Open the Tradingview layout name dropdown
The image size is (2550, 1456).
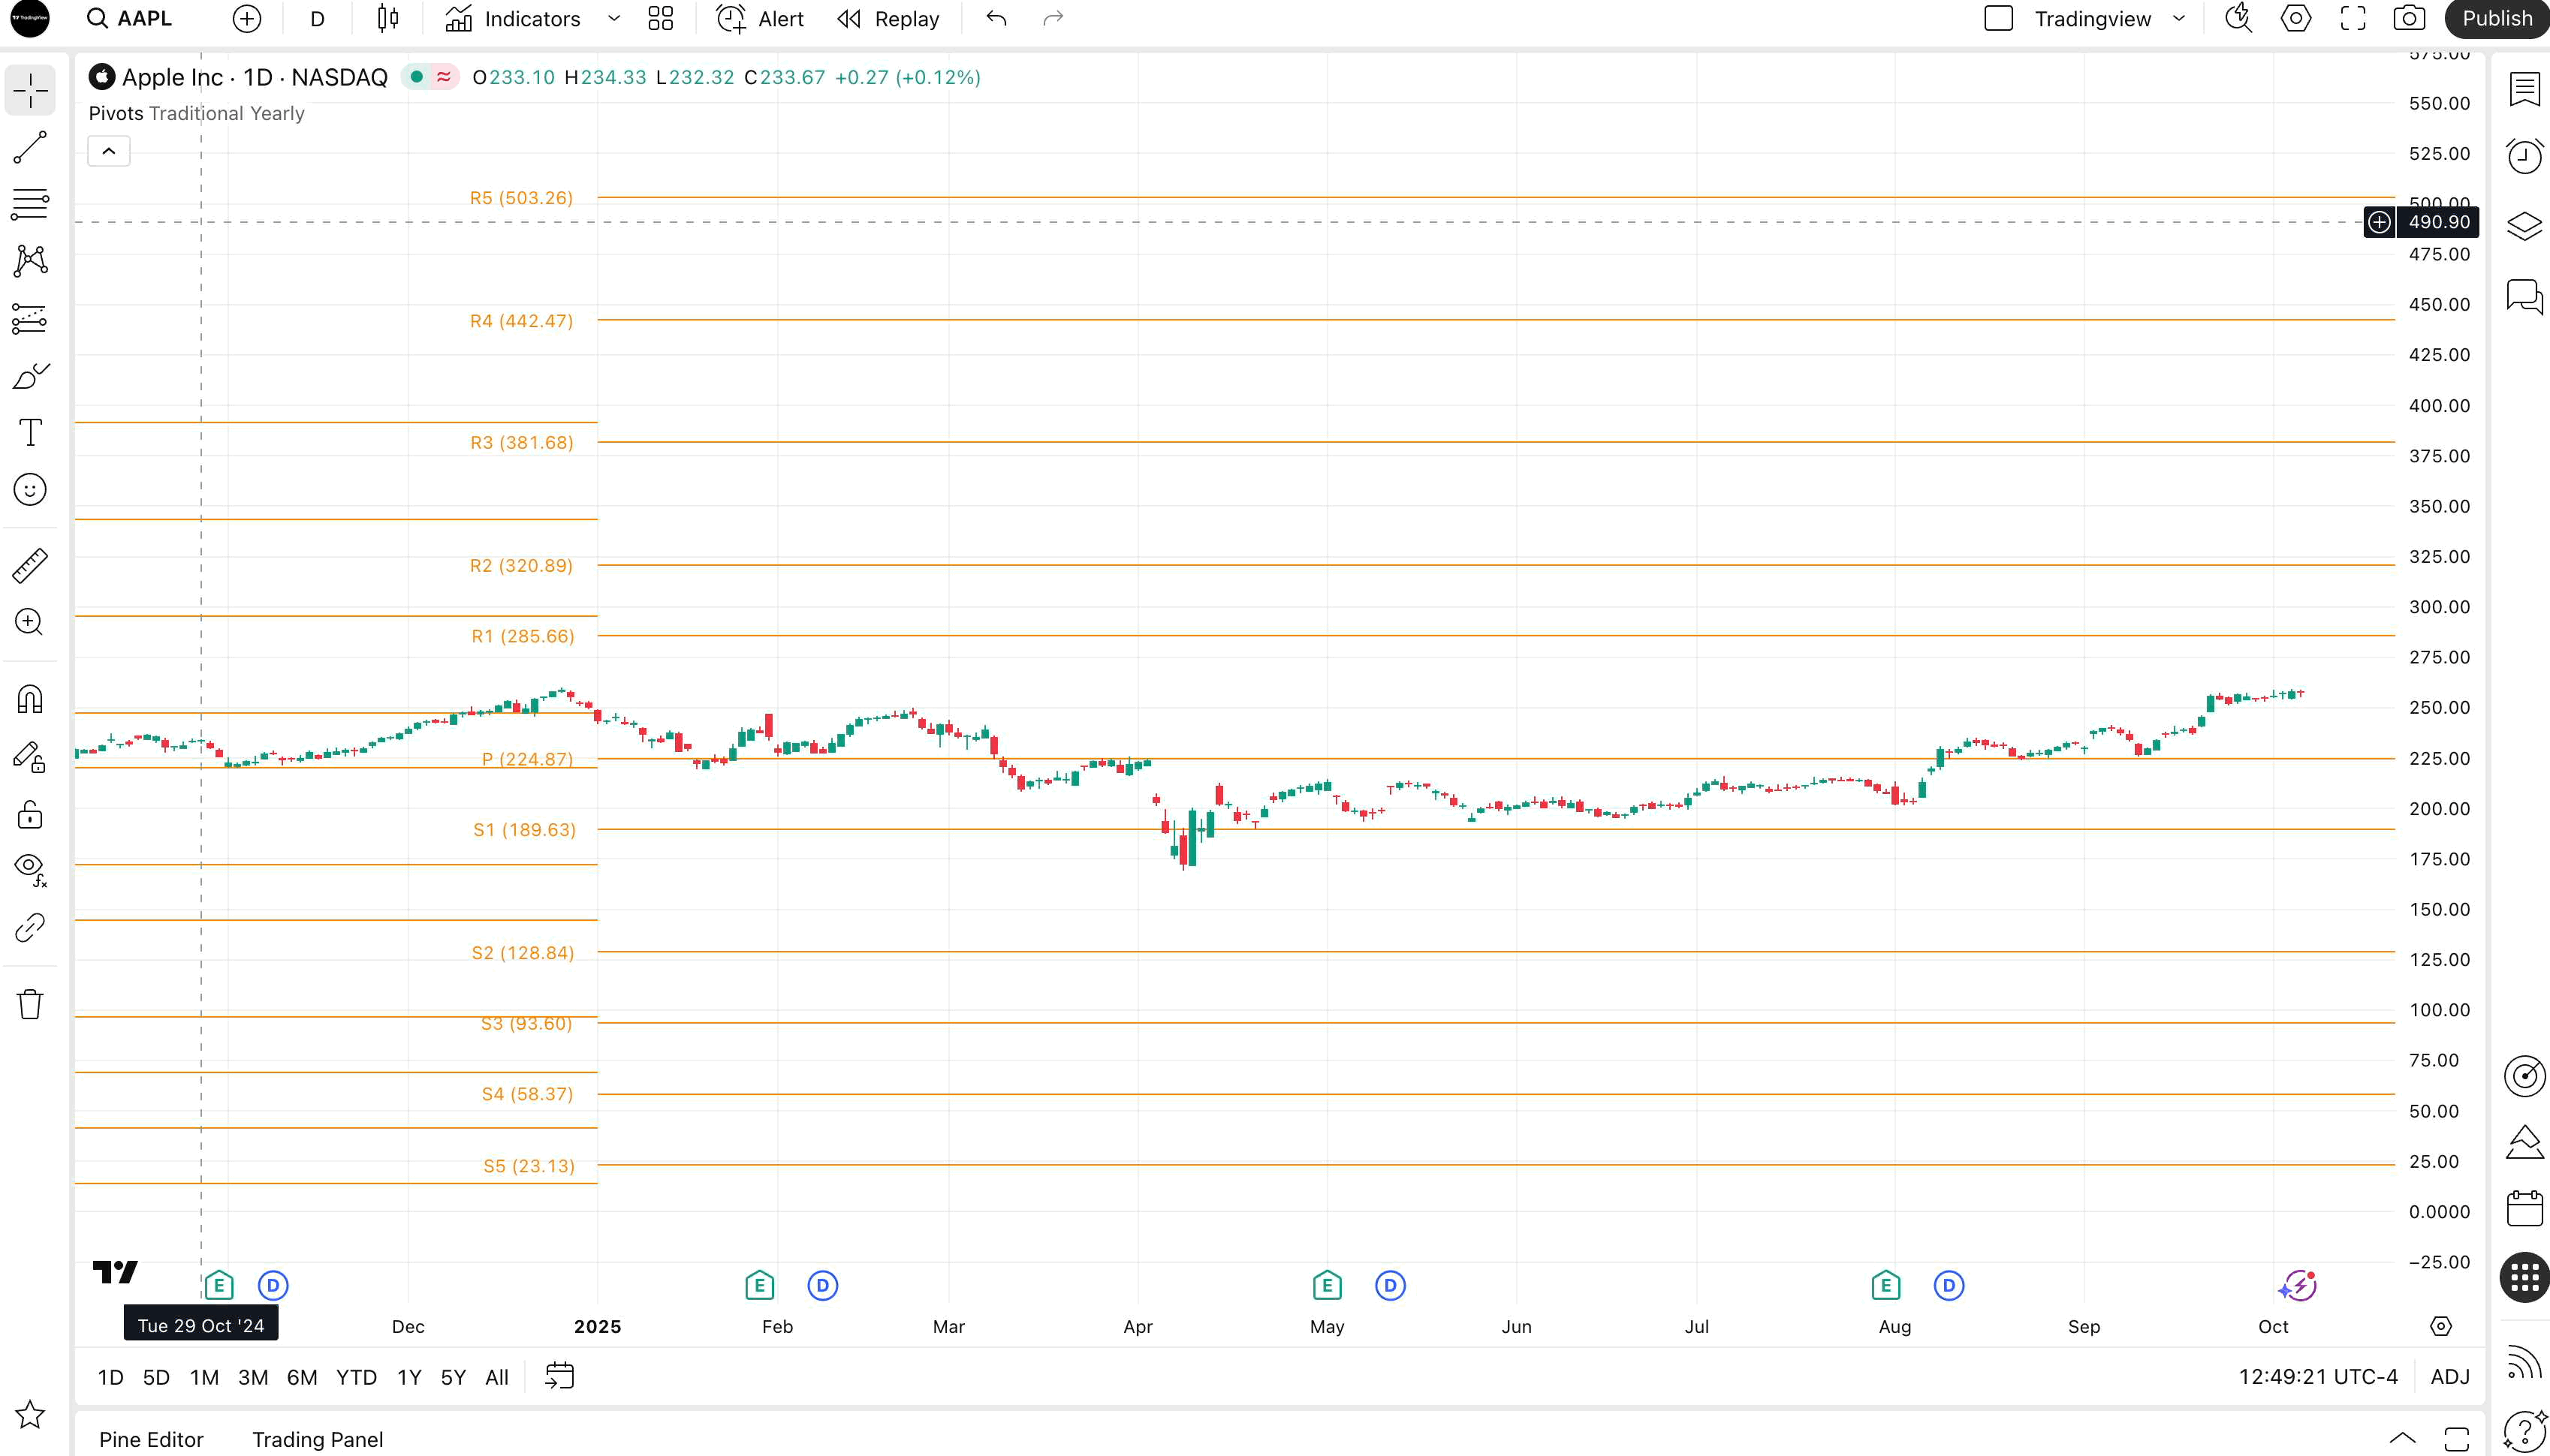point(2179,19)
